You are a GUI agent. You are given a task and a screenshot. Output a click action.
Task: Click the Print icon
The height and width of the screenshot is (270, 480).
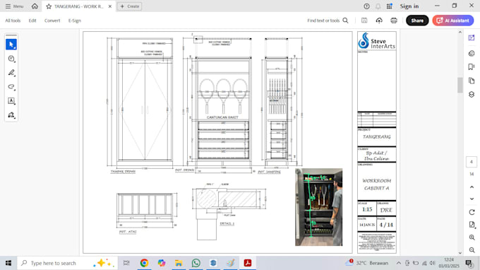point(394,20)
